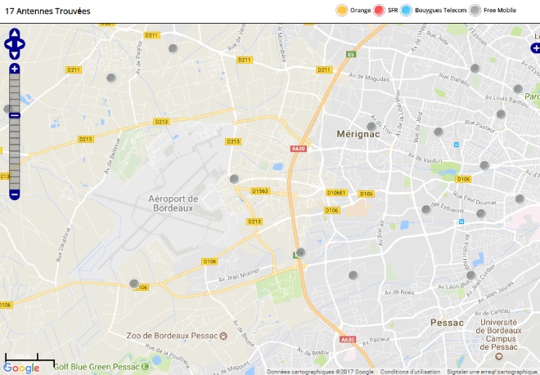
Task: Zoom out with the minus button
Action: pyautogui.click(x=15, y=194)
